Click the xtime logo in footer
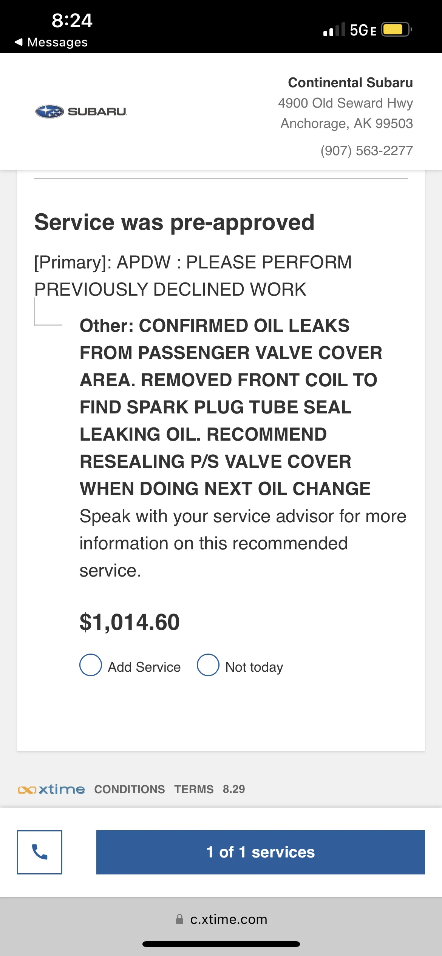The width and height of the screenshot is (442, 956). (x=51, y=789)
